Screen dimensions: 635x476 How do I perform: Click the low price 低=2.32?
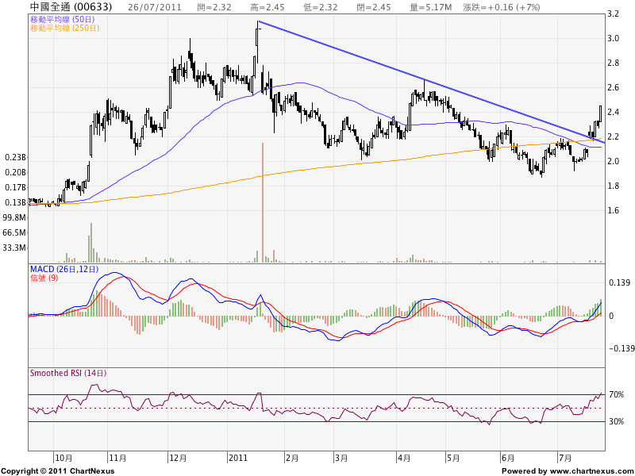321,7
